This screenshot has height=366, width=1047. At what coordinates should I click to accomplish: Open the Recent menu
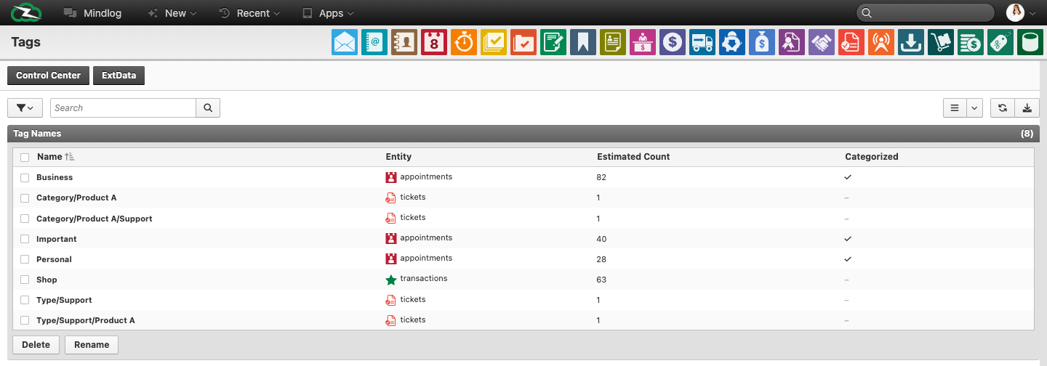coord(249,13)
